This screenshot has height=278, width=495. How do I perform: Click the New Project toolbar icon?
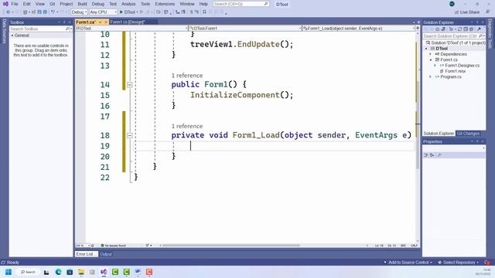26,12
